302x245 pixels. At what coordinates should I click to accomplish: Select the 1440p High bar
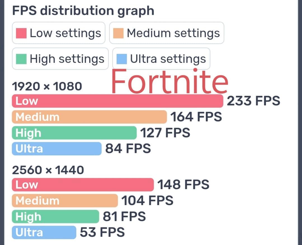[x=55, y=217]
